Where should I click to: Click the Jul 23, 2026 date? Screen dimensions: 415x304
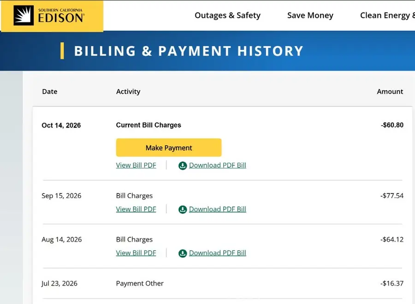click(59, 283)
